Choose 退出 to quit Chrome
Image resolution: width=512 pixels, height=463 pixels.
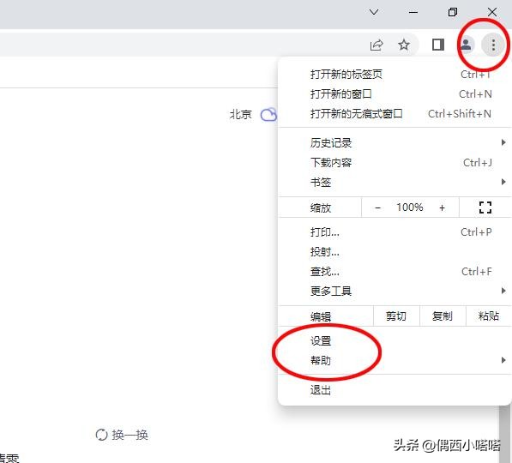click(x=395, y=390)
